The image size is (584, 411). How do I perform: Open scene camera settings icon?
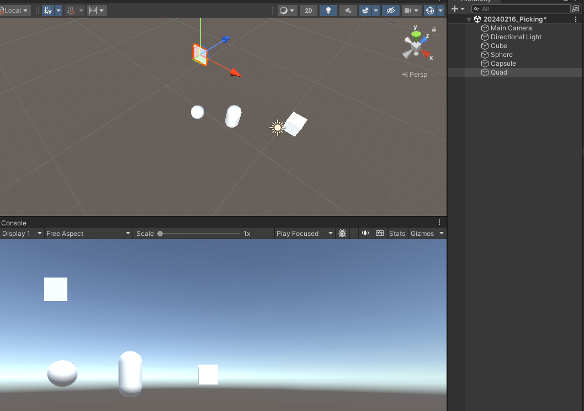(411, 10)
